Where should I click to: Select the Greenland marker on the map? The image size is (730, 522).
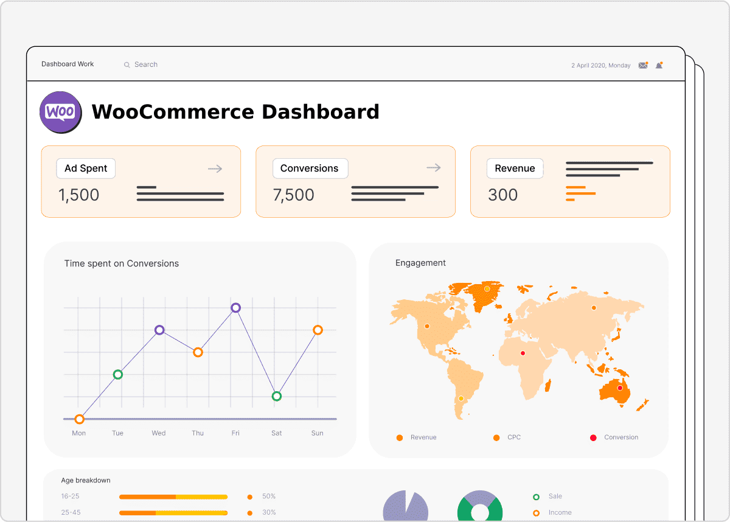pyautogui.click(x=487, y=289)
